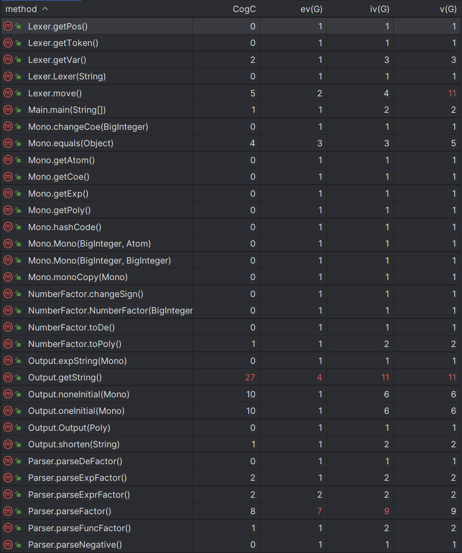Click the green lock icon beside Parser.parseFactor()
The height and width of the screenshot is (553, 462).
point(18,512)
